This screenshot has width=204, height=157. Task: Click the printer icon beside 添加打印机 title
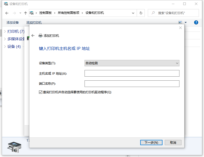[x=40, y=36]
